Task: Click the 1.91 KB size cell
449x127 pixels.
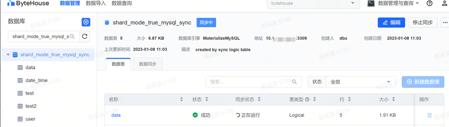Action: click(388, 115)
